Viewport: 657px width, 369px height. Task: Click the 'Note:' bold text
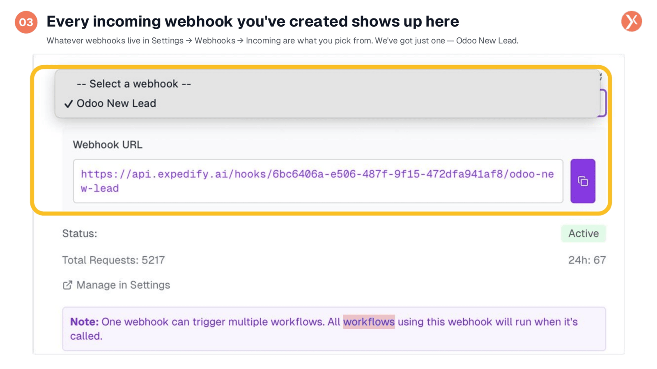tap(84, 322)
